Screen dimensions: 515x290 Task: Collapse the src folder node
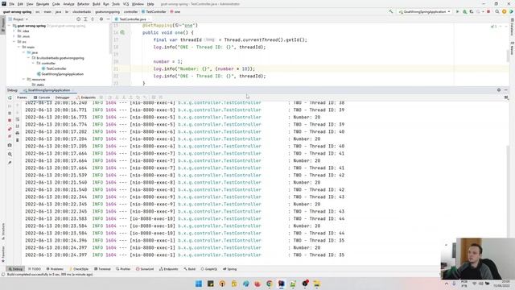14,42
